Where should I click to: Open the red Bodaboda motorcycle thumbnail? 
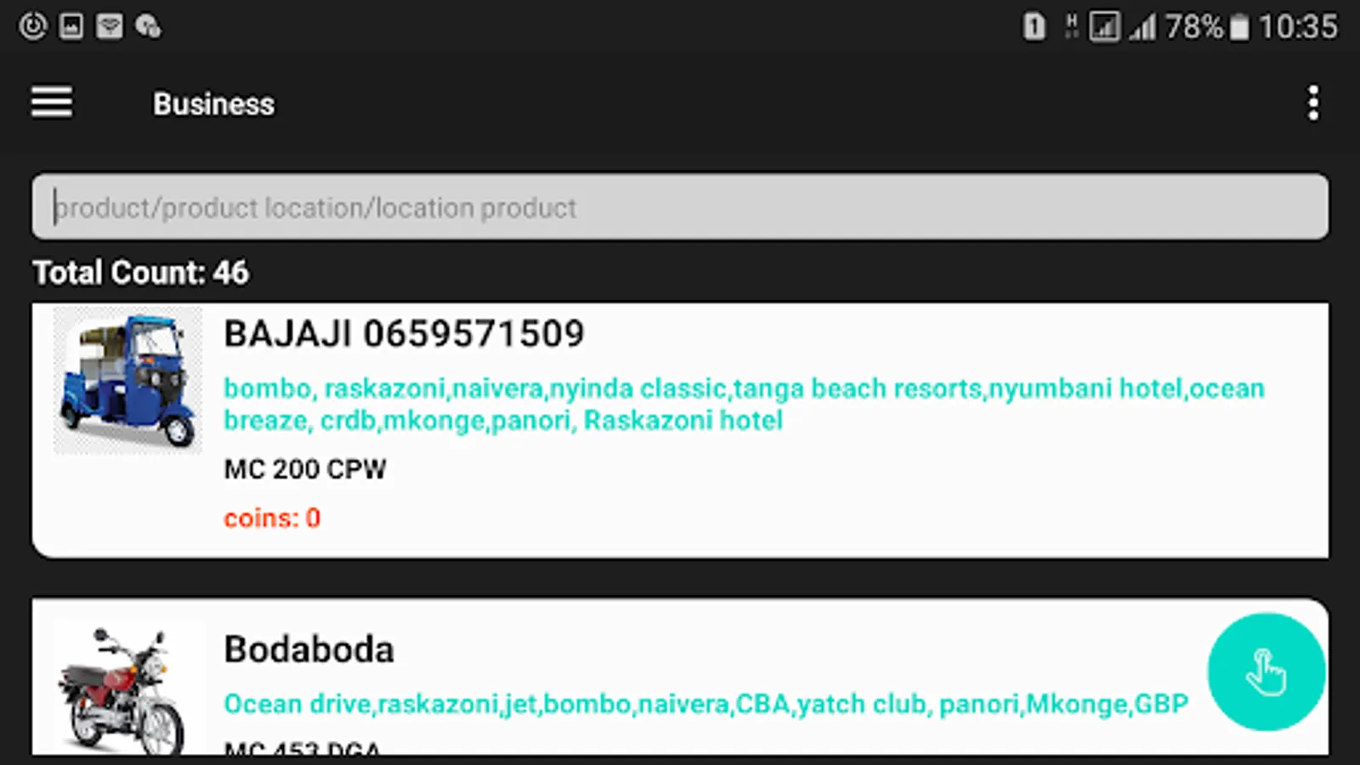tap(128, 688)
